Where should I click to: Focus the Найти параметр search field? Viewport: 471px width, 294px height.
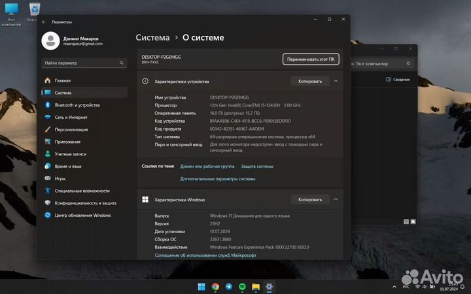(84, 63)
